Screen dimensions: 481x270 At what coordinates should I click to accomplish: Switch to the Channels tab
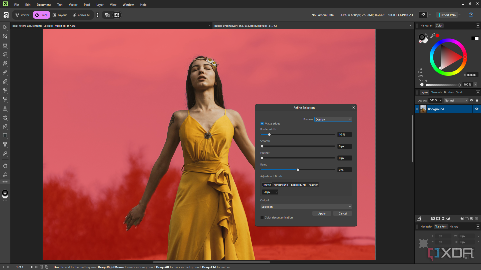(436, 92)
